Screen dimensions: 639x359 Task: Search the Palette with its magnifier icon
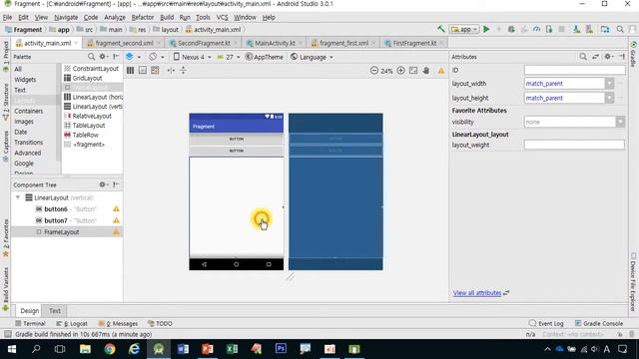pyautogui.click(x=91, y=57)
